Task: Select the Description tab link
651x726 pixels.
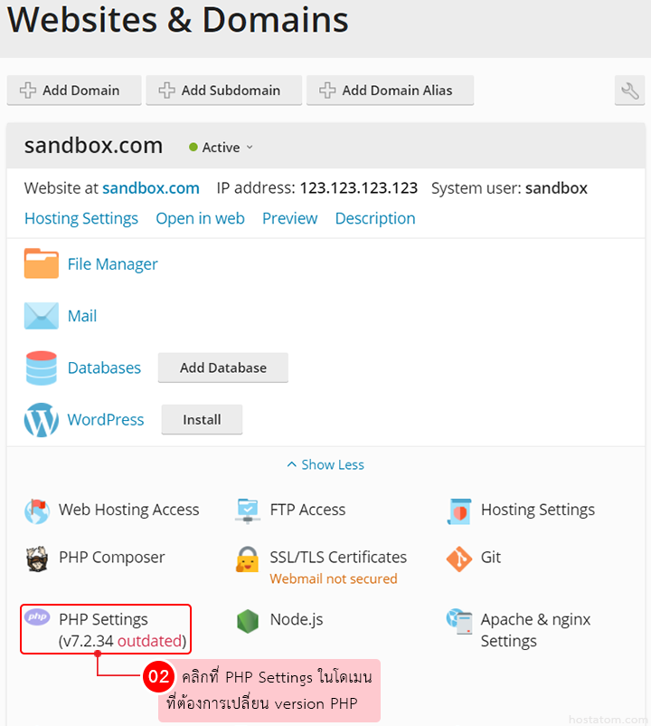Action: [375, 218]
